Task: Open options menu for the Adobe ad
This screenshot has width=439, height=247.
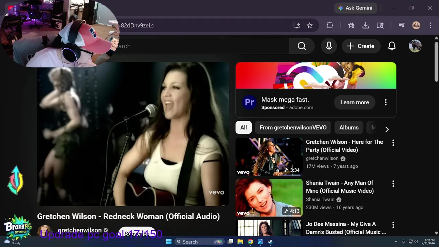Action: coord(385,102)
